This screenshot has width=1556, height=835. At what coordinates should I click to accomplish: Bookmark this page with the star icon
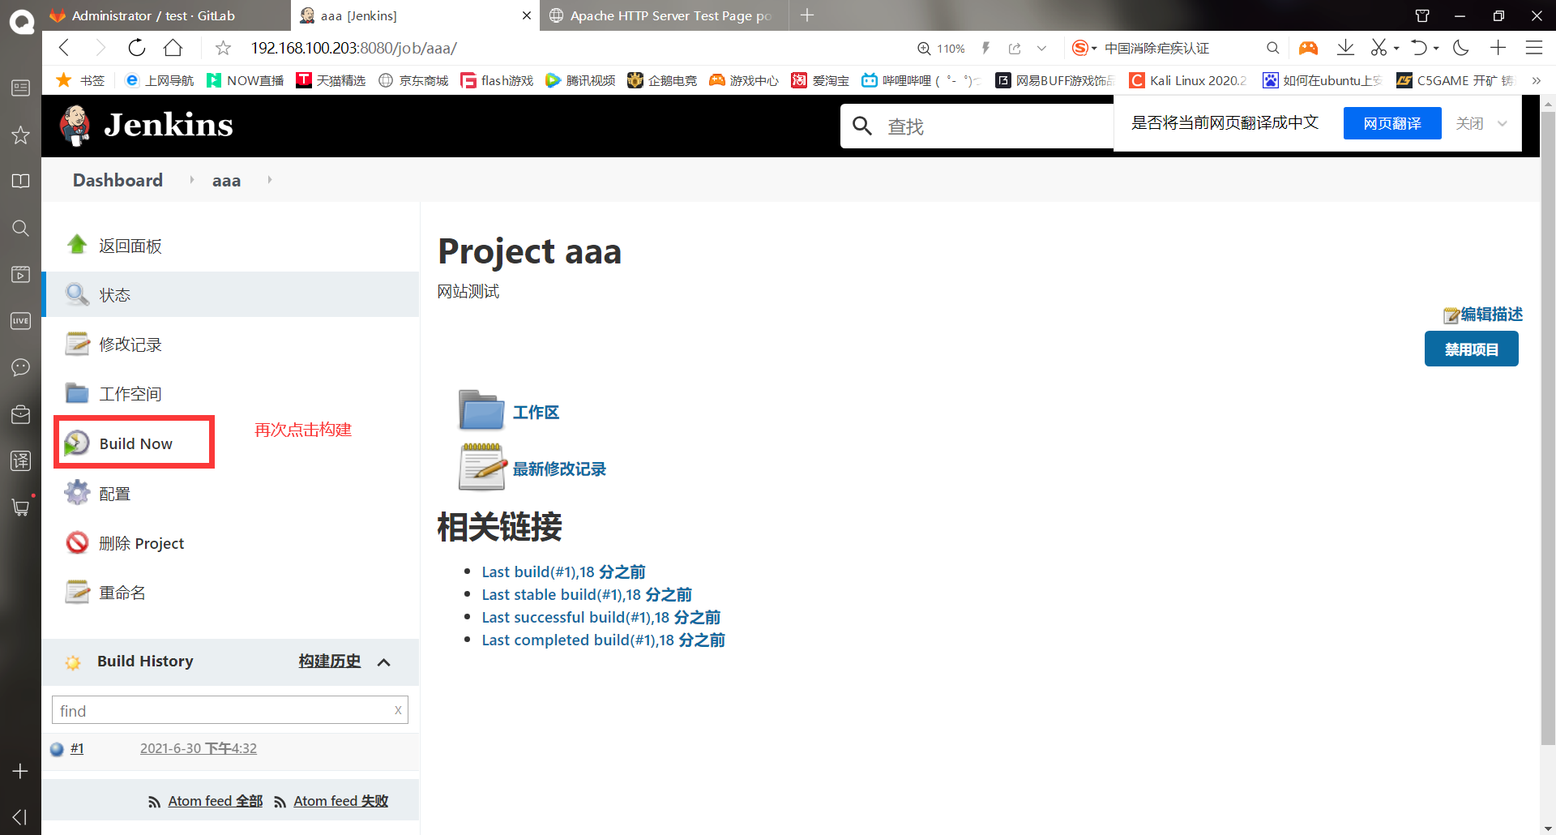[x=223, y=48]
